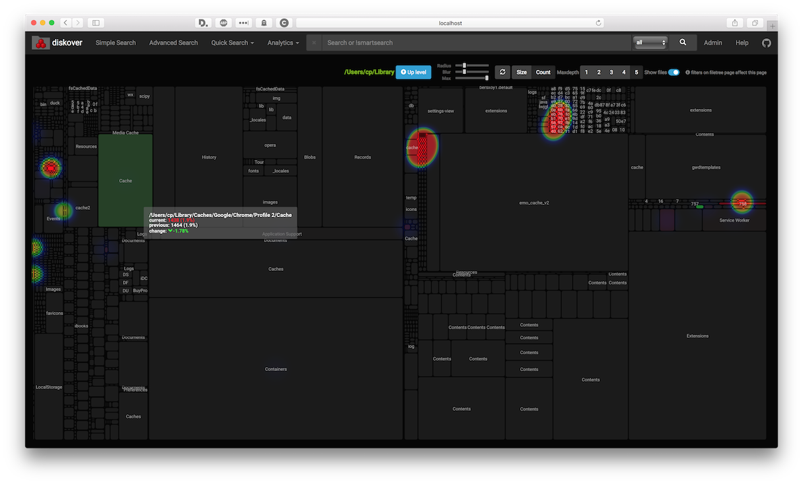This screenshot has height=484, width=803.
Task: Reload page via address bar icon
Action: pos(598,22)
